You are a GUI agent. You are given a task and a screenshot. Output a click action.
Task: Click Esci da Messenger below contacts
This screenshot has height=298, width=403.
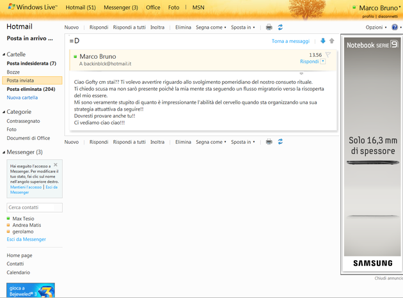pyautogui.click(x=26, y=239)
